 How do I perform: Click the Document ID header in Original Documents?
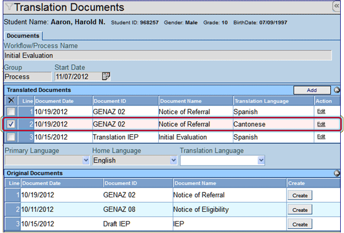click(x=138, y=183)
